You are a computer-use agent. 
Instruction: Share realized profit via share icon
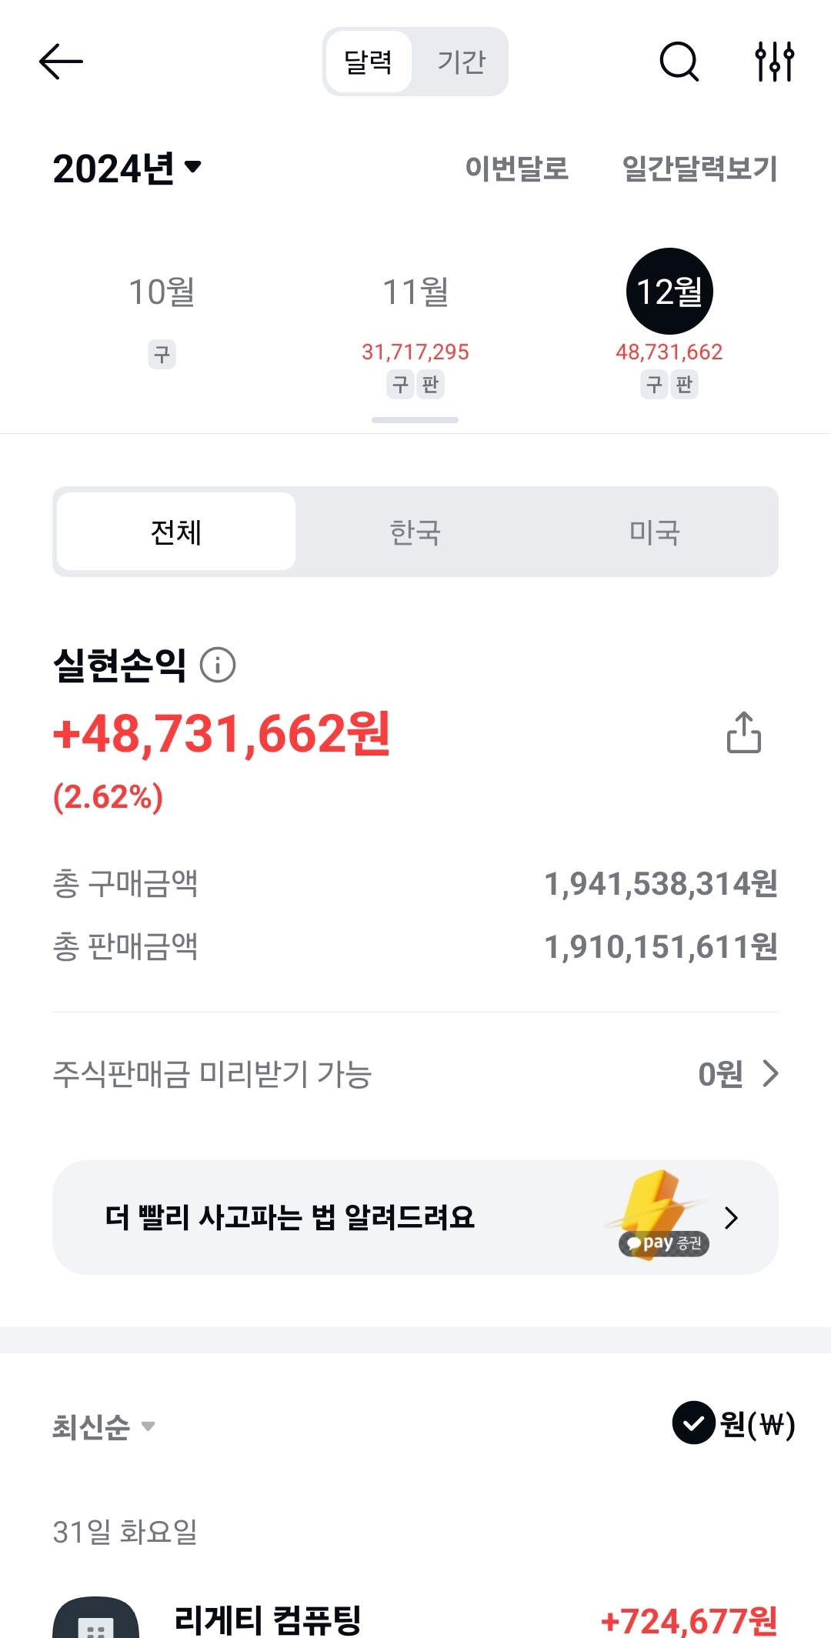pyautogui.click(x=743, y=732)
